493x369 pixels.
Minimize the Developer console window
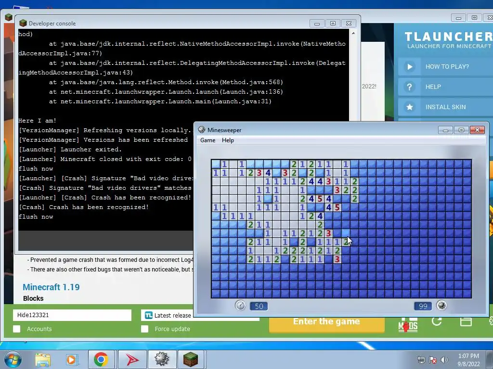coord(317,24)
